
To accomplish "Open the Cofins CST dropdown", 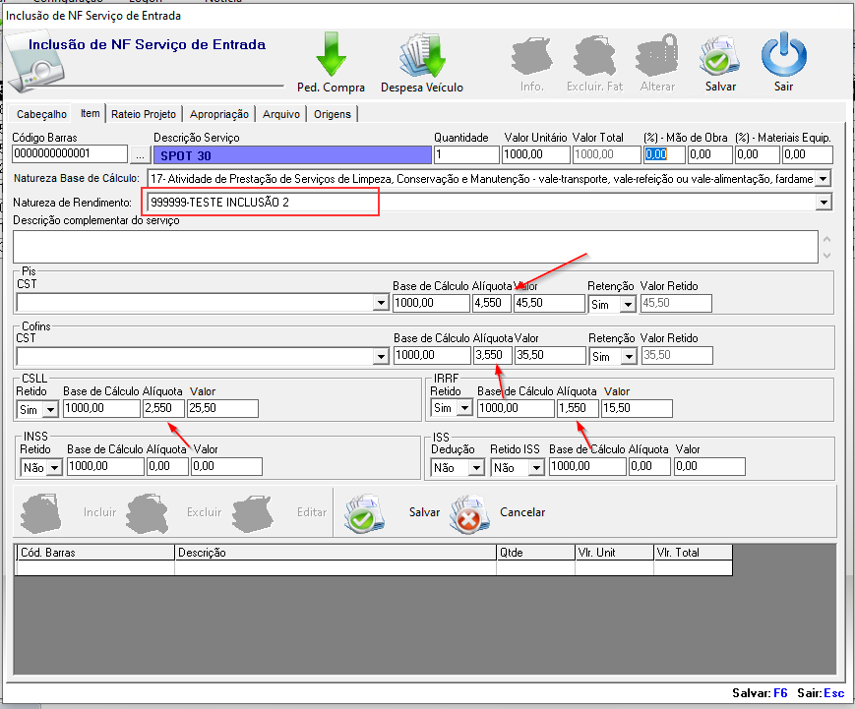I will point(381,356).
